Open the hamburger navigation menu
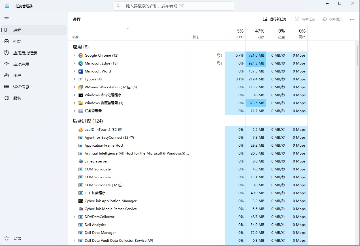 [7, 19]
